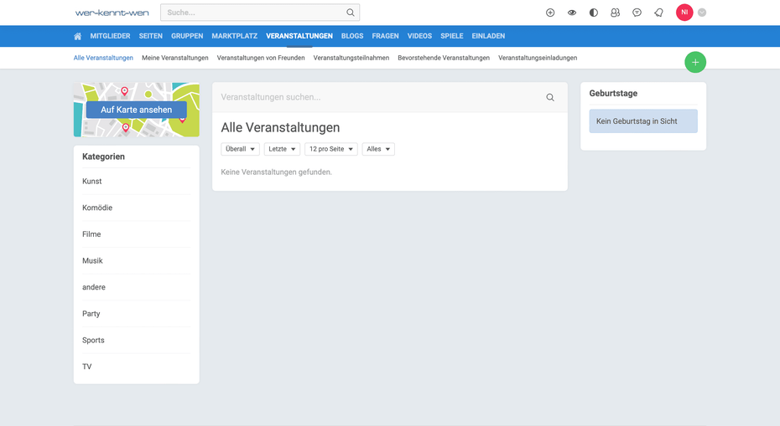The height and width of the screenshot is (426, 780).
Task: Click the plus-circle create icon in header
Action: (x=550, y=13)
